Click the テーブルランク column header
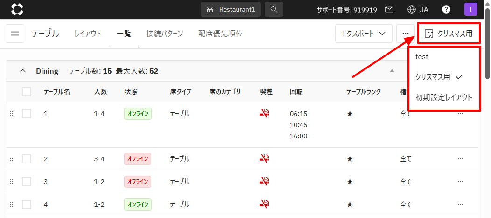The width and height of the screenshot is (491, 218). pos(364,92)
